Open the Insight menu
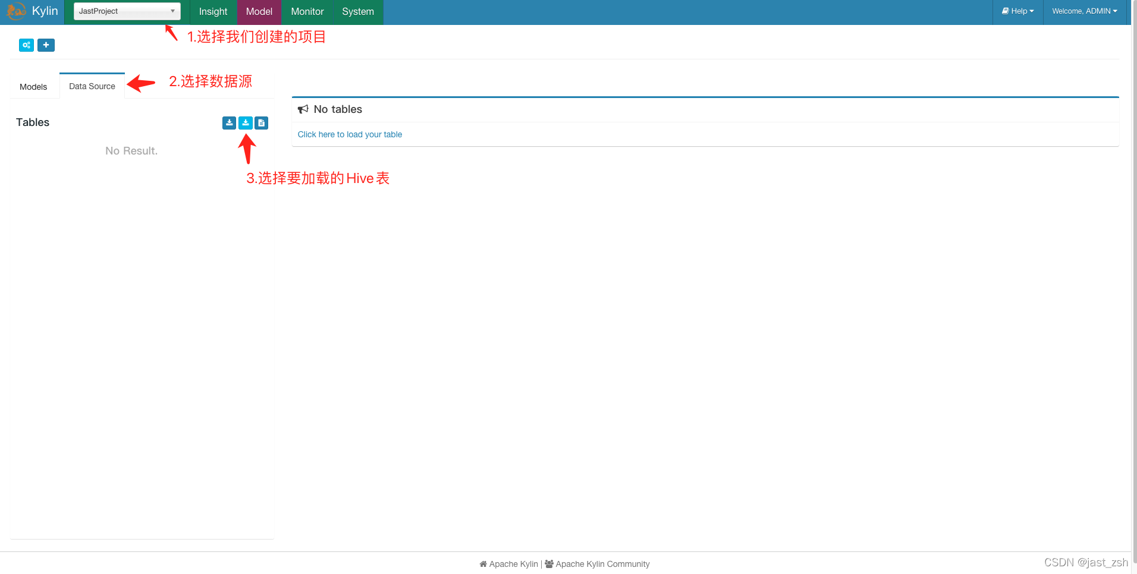This screenshot has height=574, width=1137. point(212,12)
